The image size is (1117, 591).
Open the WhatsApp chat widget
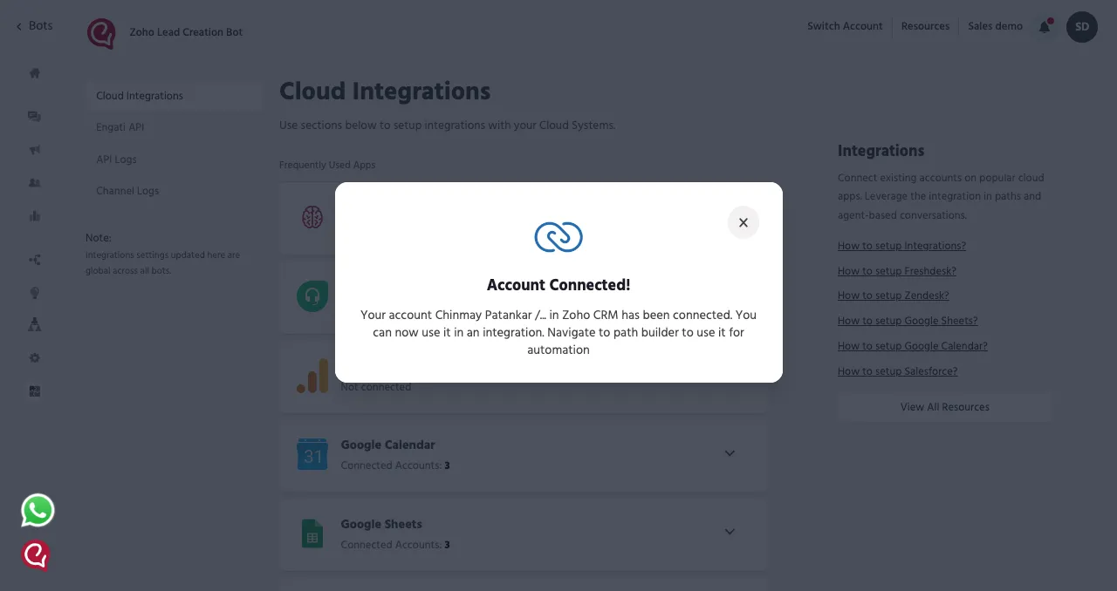point(38,511)
